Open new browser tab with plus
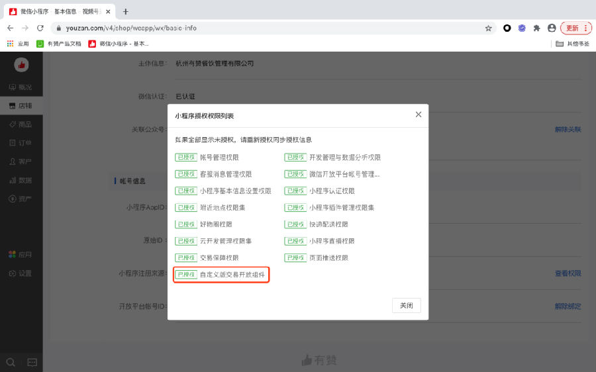 tap(125, 12)
